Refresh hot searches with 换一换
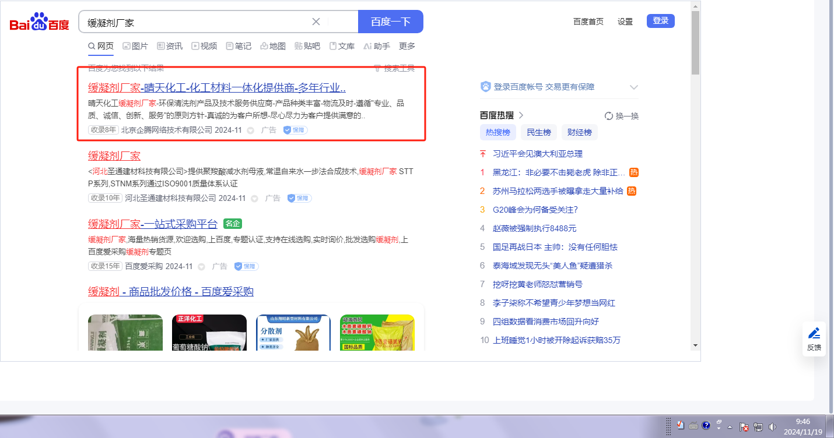The width and height of the screenshot is (834, 438). coord(622,116)
